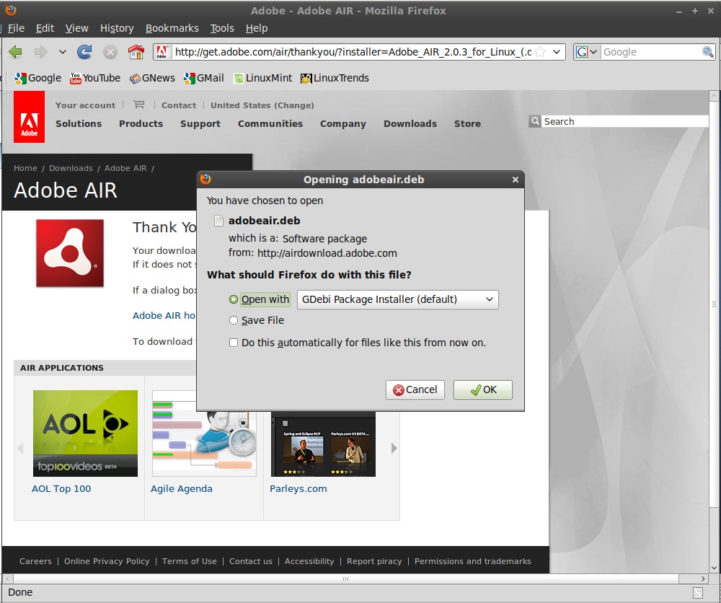Image resolution: width=721 pixels, height=603 pixels.
Task: Click the Adobe site Search field
Action: click(x=624, y=121)
